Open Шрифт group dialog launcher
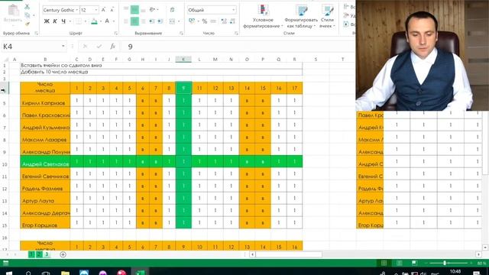Image resolution: width=489 pixels, height=275 pixels. (x=115, y=33)
